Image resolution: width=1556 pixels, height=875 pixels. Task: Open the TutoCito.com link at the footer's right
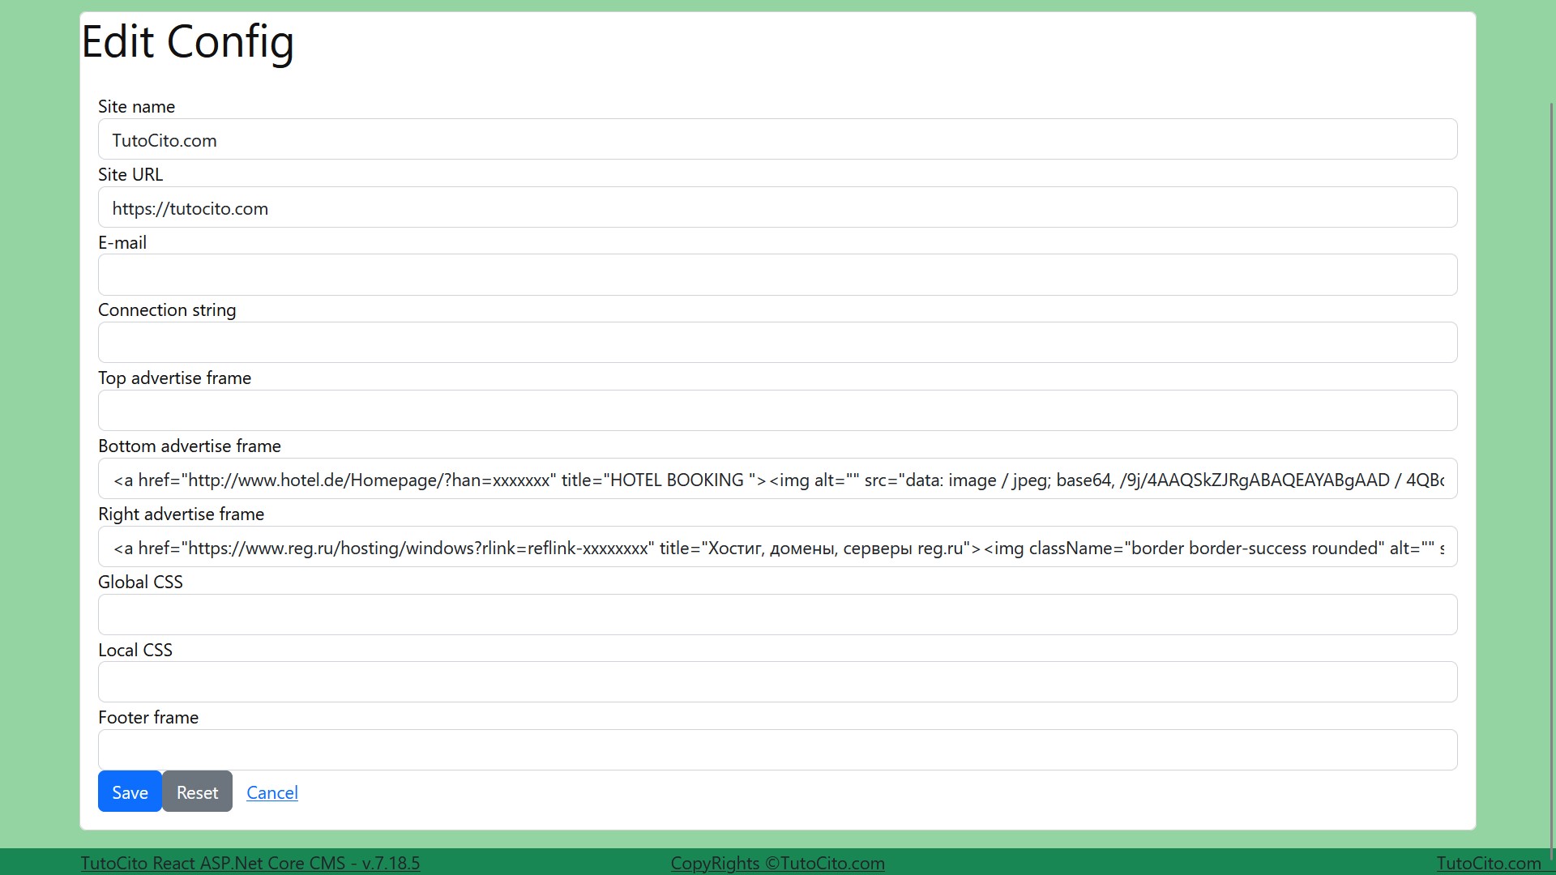tap(1489, 863)
